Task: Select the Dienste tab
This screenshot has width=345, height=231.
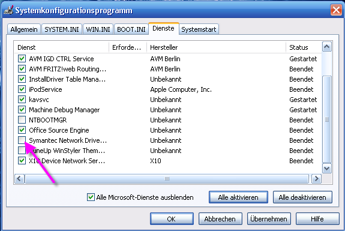Action: [x=163, y=28]
